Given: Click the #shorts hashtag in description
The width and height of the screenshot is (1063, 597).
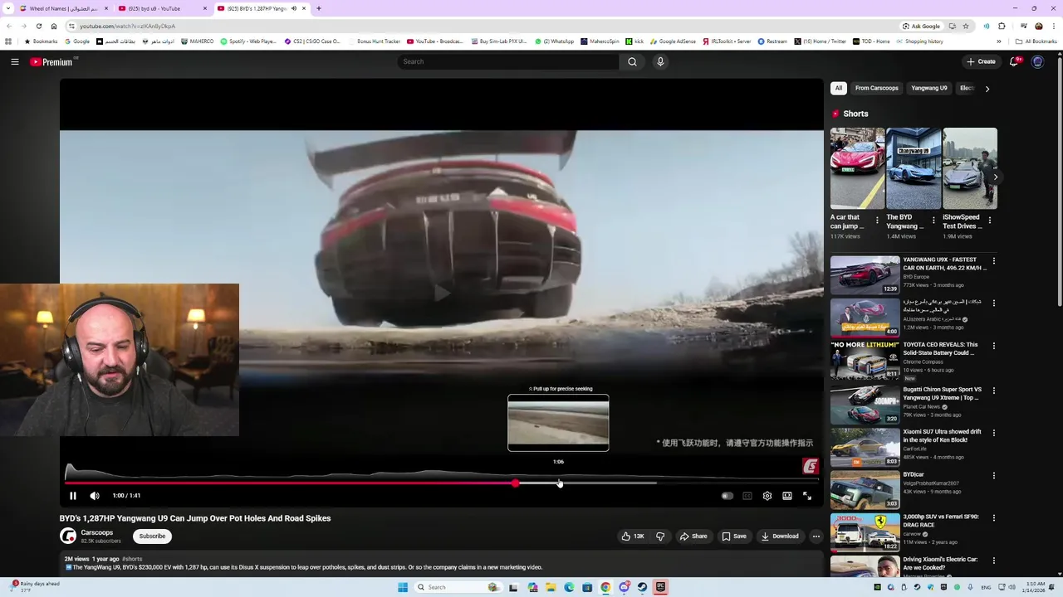Looking at the screenshot, I should pos(132,559).
